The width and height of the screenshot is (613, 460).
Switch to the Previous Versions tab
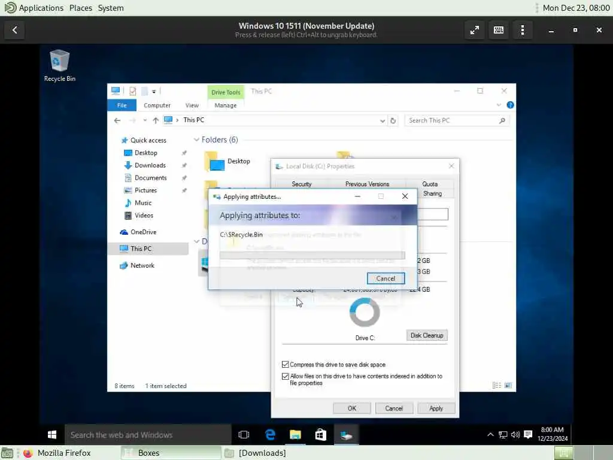(367, 184)
